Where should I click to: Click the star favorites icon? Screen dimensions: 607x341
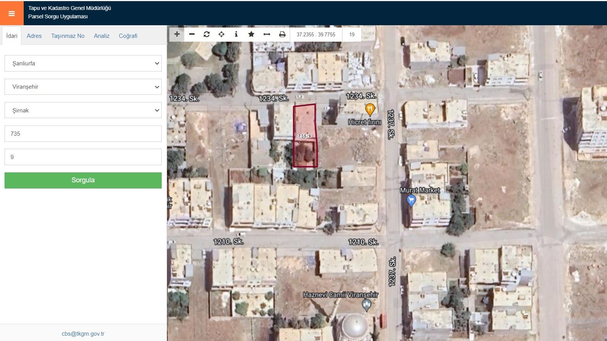coord(251,34)
